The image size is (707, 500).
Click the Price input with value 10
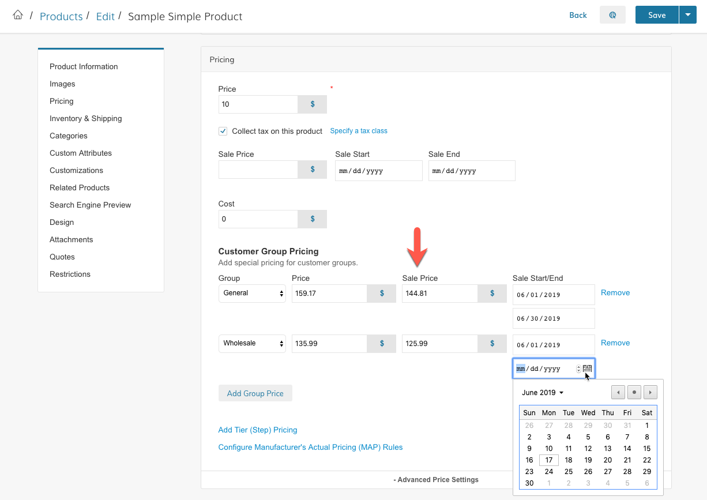coord(258,104)
